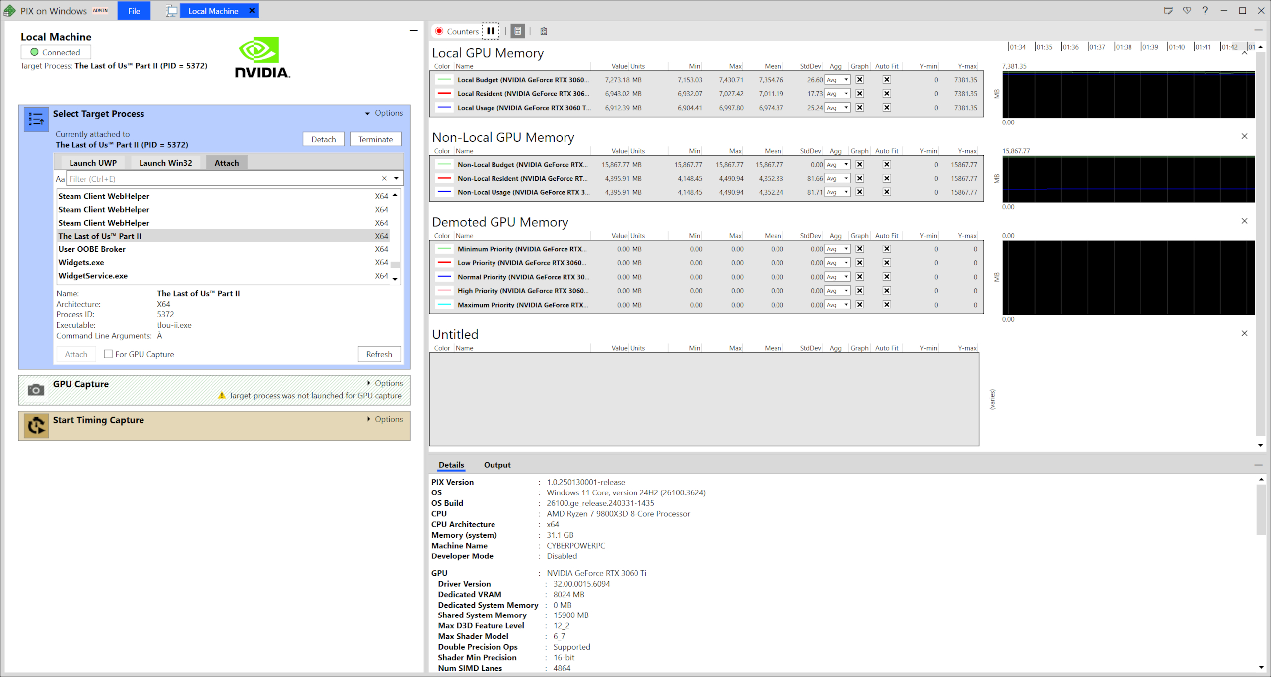This screenshot has width=1271, height=677.
Task: Click the warning icon for GPU capture message
Action: 222,395
